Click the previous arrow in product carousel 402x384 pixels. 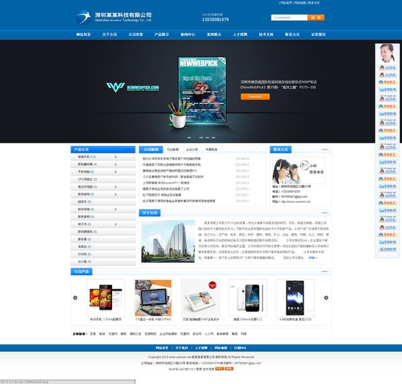coord(75,297)
